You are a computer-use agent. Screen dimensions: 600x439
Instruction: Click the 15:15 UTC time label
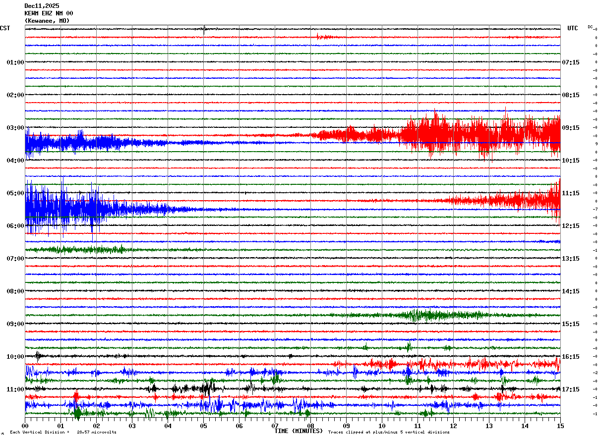pos(571,324)
